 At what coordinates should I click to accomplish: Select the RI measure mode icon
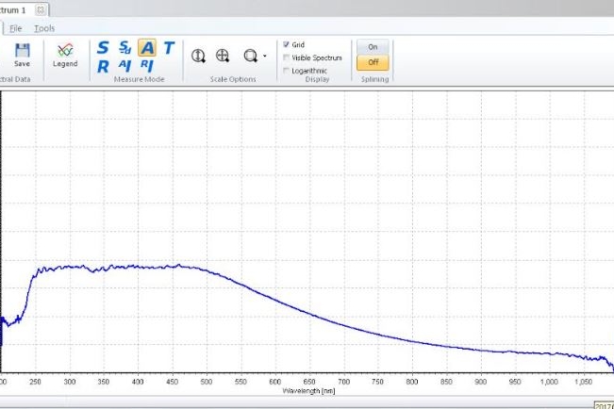coord(146,66)
